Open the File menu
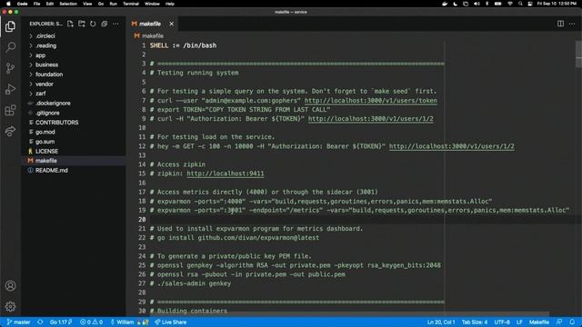 pos(36,4)
